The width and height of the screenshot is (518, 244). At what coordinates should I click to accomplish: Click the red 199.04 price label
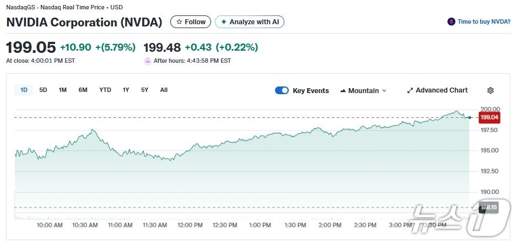point(489,117)
